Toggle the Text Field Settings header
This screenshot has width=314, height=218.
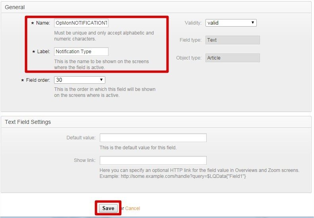28,122
